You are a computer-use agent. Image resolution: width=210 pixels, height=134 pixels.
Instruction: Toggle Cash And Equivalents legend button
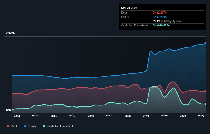[59, 126]
